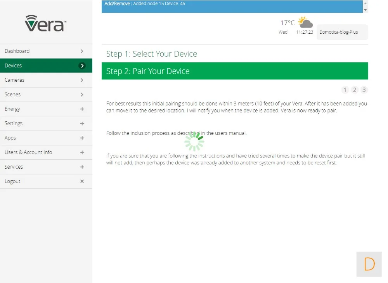Expand the Apps menu plus sign

point(82,138)
